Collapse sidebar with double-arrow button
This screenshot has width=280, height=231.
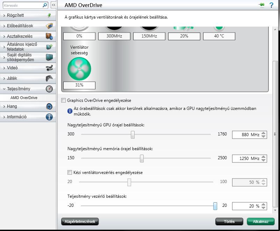pyautogui.click(x=53, y=5)
